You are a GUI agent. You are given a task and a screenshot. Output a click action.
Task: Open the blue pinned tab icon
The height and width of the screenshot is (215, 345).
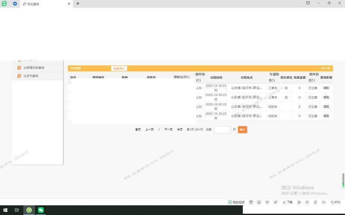pyautogui.click(x=15, y=3)
